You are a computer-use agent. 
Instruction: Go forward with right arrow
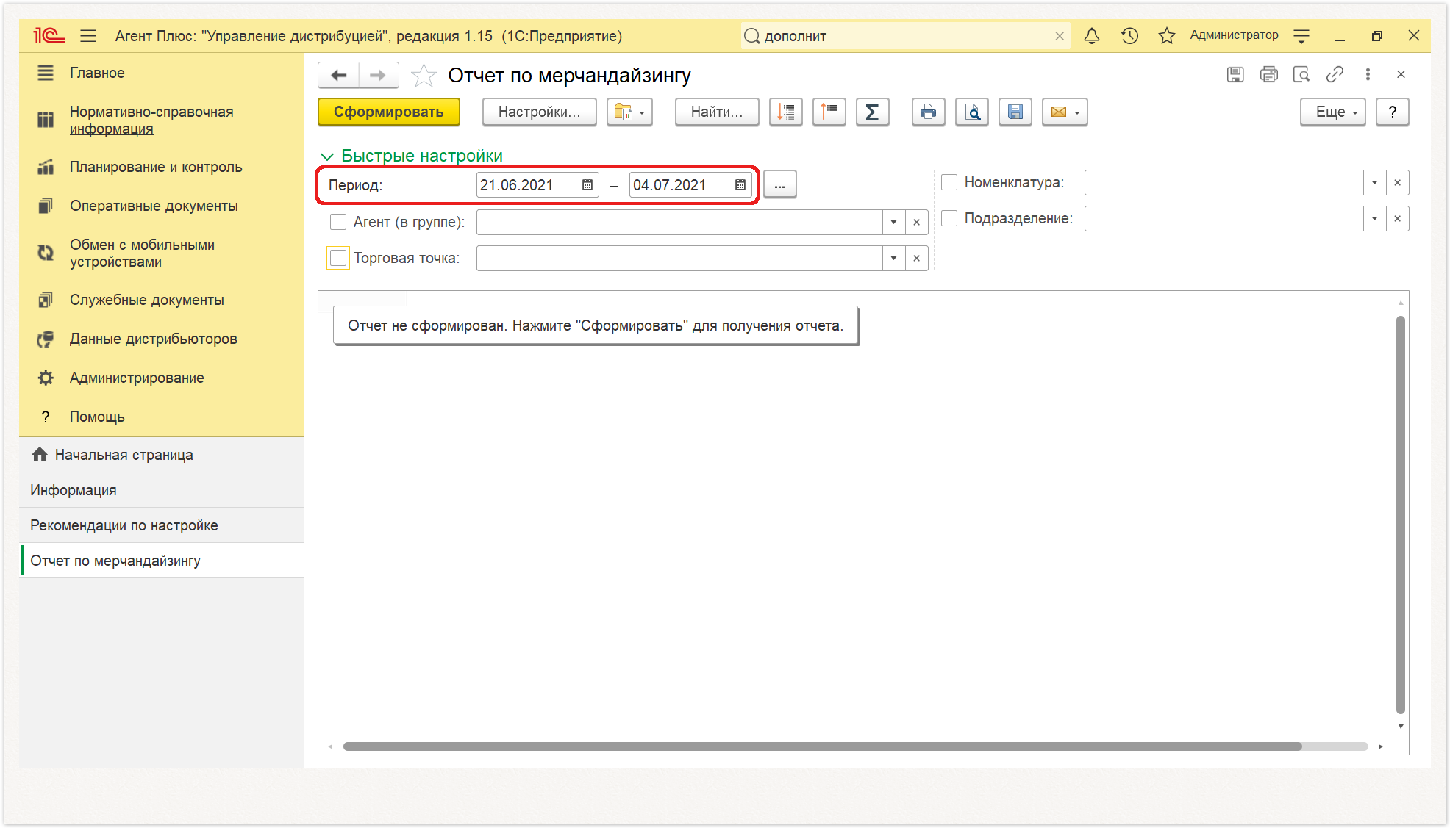[x=378, y=75]
